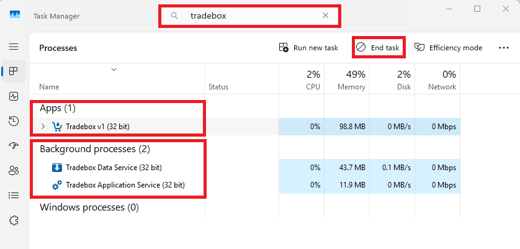Open App history from the sidebar
520x249 pixels.
click(x=14, y=121)
